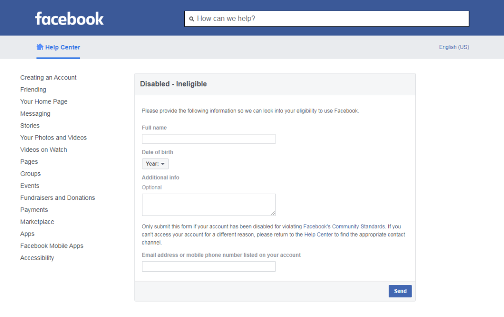Go to Your Photos and Videos topic
Viewport: 504px width, 317px height.
(x=53, y=138)
